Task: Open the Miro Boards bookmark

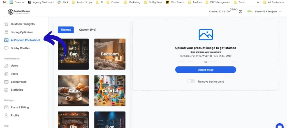Action: pos(175,2)
